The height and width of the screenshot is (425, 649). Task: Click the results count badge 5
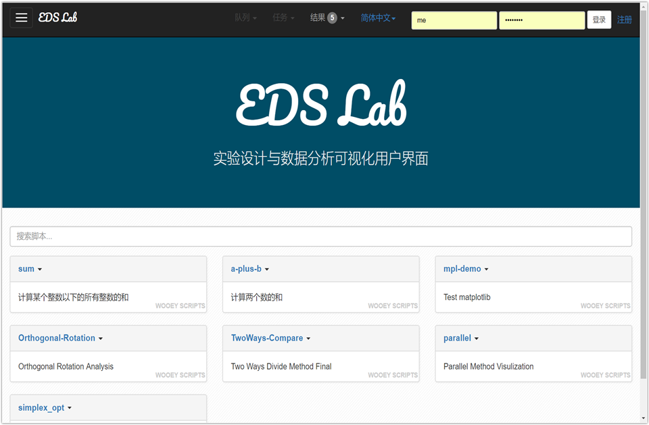[332, 18]
